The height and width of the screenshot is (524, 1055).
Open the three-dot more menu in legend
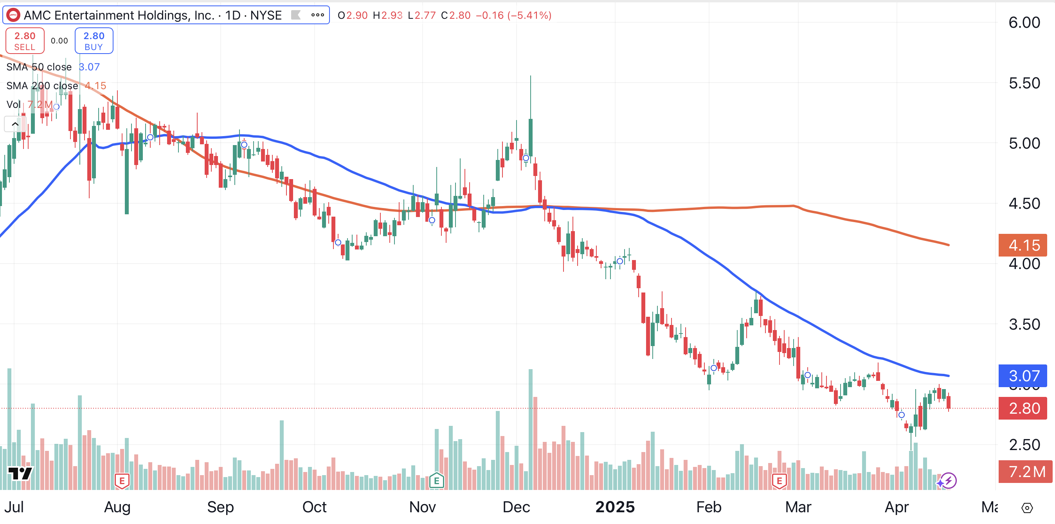click(x=317, y=15)
